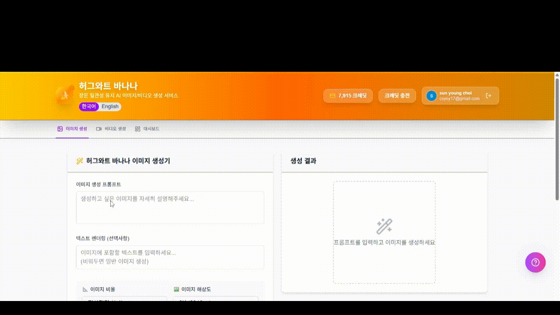Click the banana logo icon in the header
The height and width of the screenshot is (315, 560).
(x=65, y=95)
